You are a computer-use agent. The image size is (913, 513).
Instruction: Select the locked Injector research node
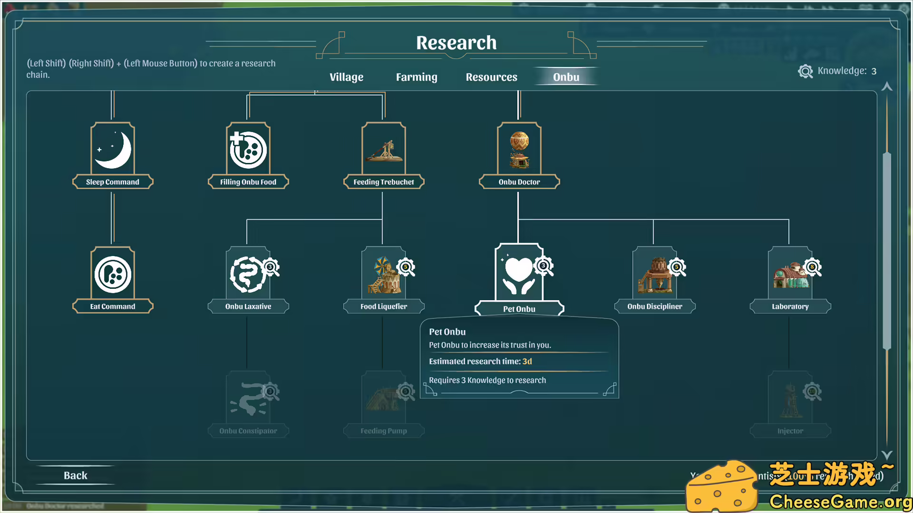(790, 399)
